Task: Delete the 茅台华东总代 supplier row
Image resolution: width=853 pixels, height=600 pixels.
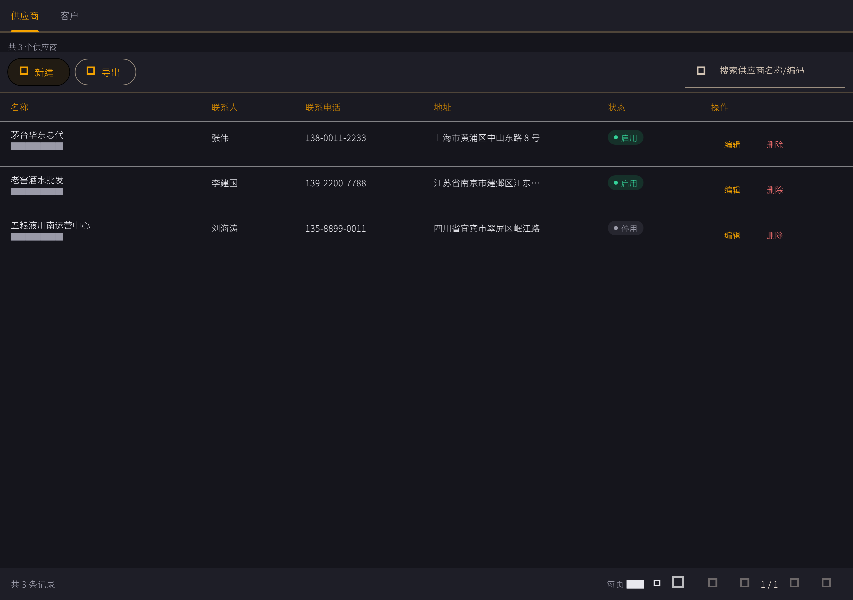Action: [775, 145]
